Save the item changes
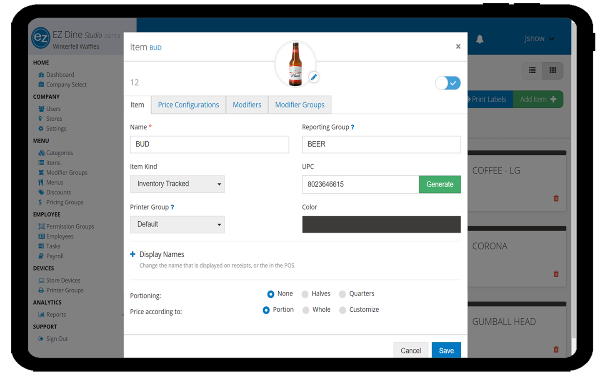Viewport: 600px width, 375px height. pos(446,350)
